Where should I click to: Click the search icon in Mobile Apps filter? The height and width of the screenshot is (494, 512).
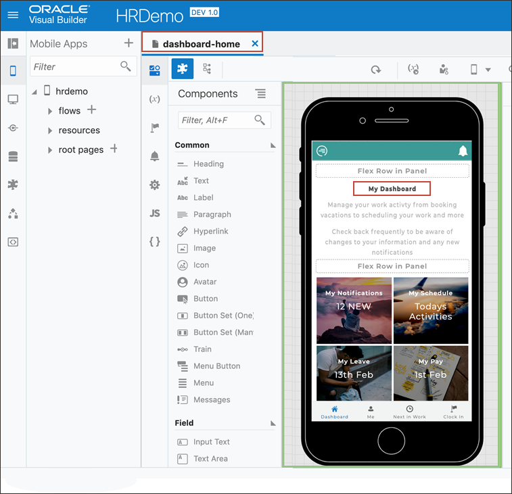click(x=125, y=66)
